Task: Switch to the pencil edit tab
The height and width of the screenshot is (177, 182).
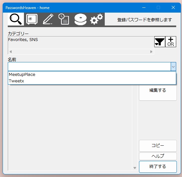Action: tap(48, 19)
